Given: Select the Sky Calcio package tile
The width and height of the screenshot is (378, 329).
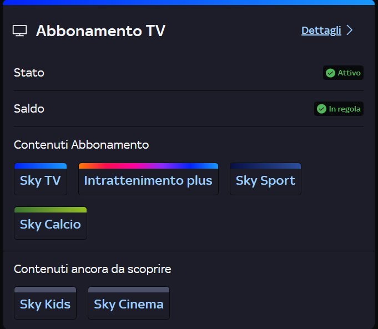Looking at the screenshot, I should pyautogui.click(x=50, y=225).
